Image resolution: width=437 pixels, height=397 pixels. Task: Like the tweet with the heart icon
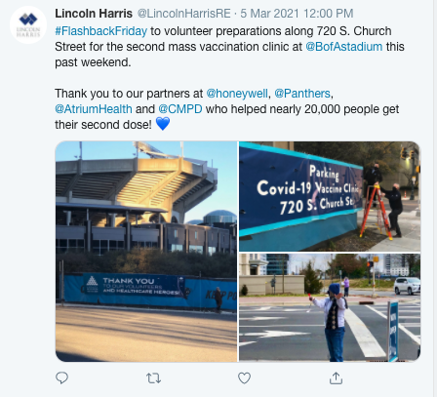coord(244,378)
